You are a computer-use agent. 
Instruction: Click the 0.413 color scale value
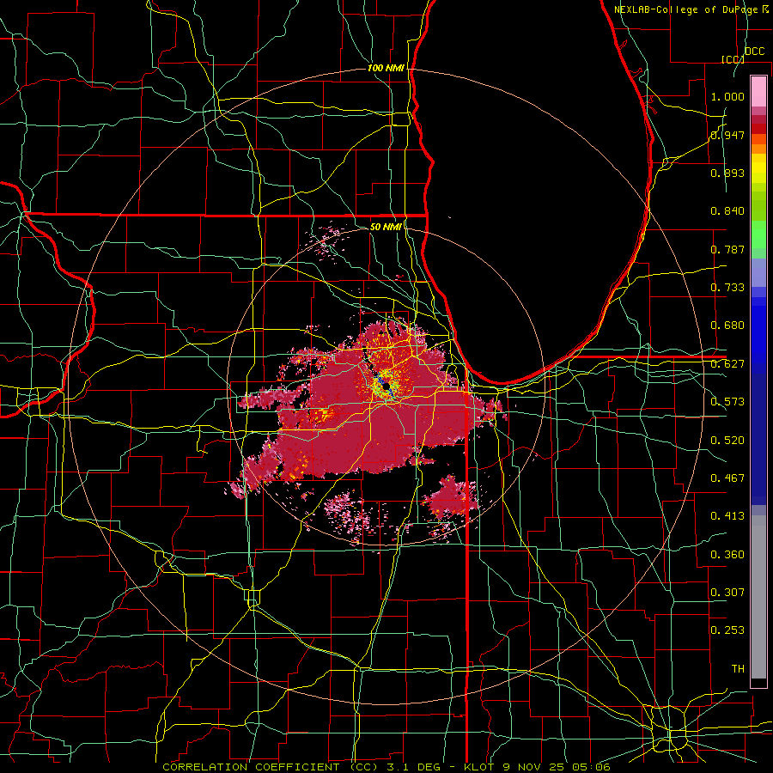coord(727,516)
